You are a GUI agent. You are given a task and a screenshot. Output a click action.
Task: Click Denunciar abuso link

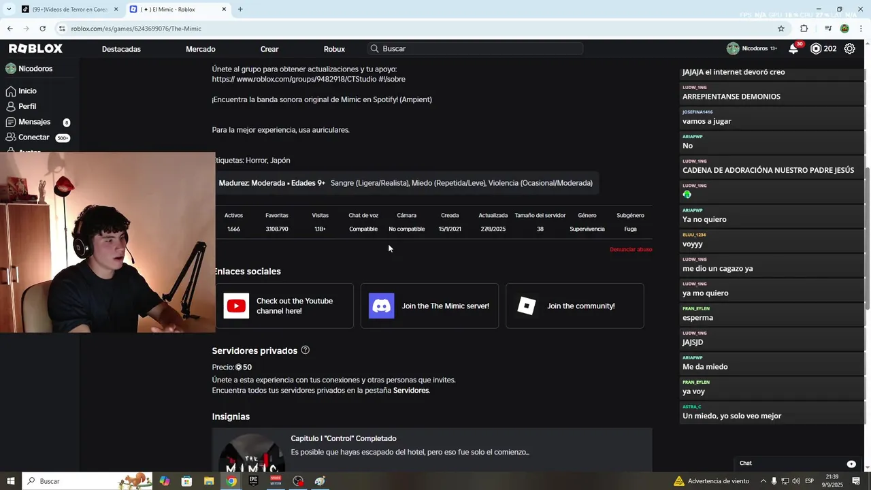coord(631,250)
